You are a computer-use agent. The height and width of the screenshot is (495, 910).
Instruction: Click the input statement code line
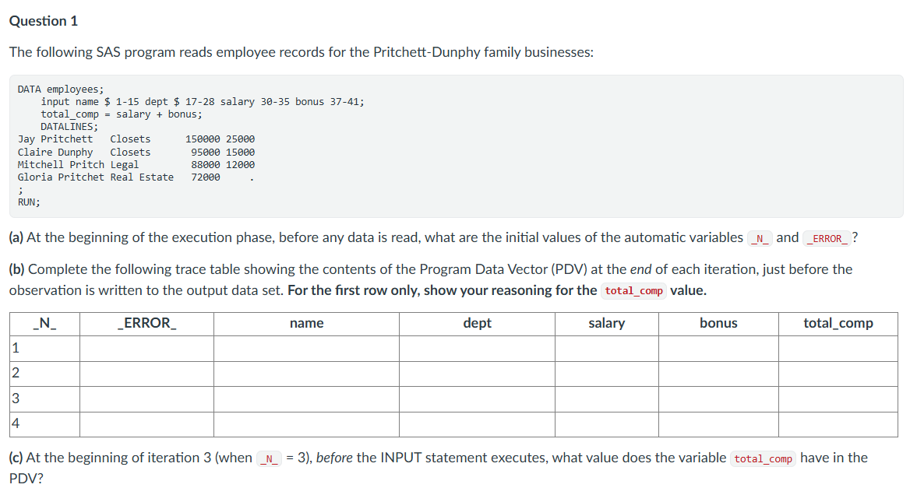(x=203, y=102)
